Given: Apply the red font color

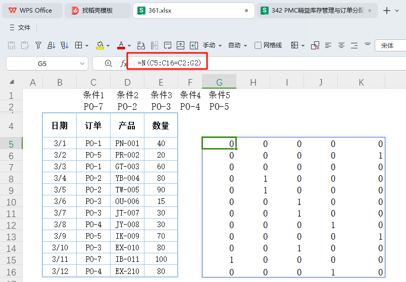Looking at the screenshot, I should tap(121, 45).
